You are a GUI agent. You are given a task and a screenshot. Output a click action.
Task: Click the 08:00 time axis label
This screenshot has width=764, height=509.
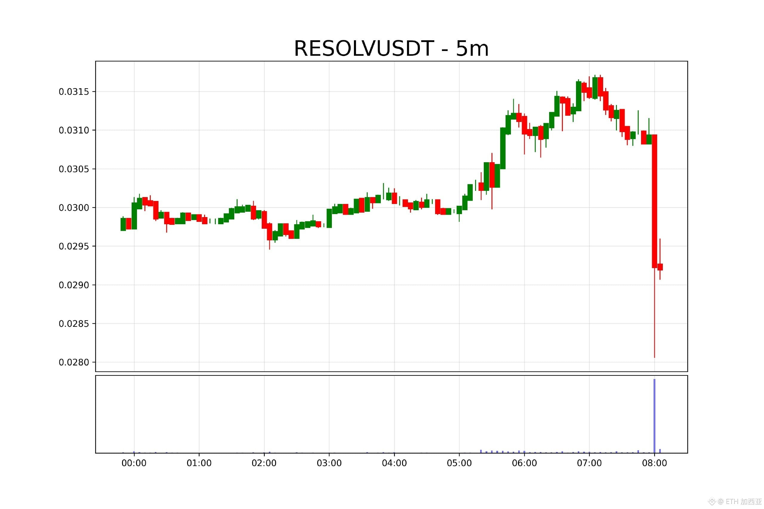pyautogui.click(x=654, y=463)
